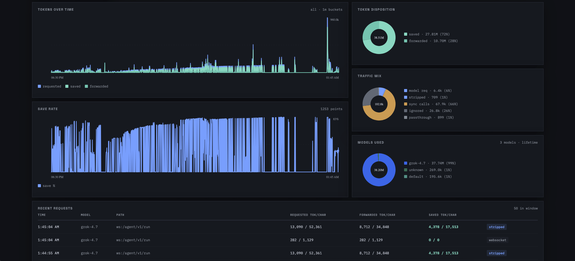Click the 'all · 1m buckets' label
575x261 pixels.
point(326,9)
